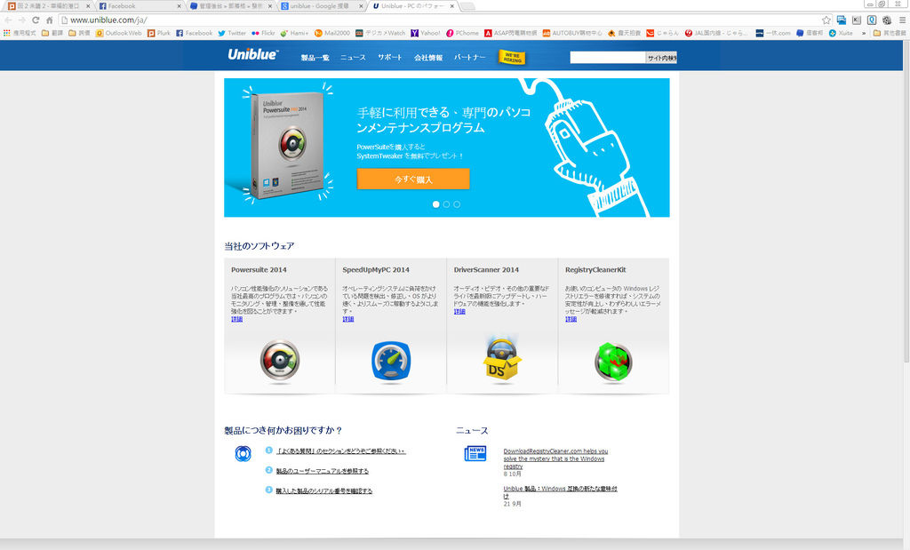Click the browser home icon

click(x=50, y=20)
